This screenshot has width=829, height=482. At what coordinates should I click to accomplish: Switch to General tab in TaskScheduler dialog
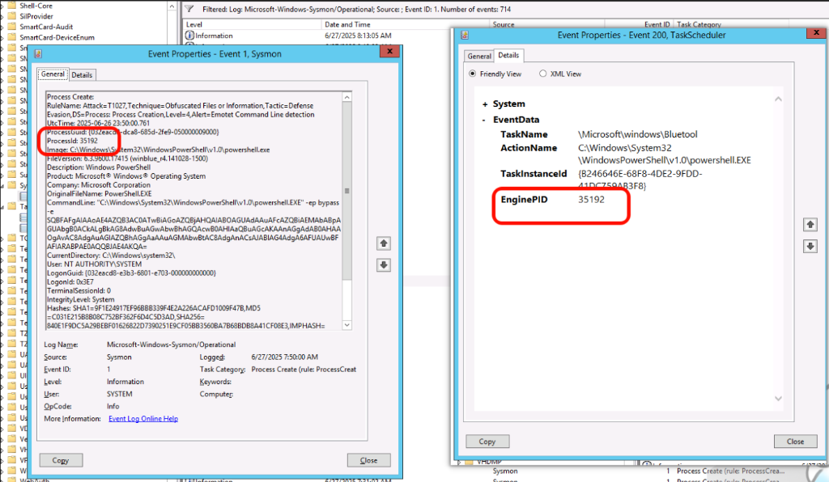pos(479,57)
